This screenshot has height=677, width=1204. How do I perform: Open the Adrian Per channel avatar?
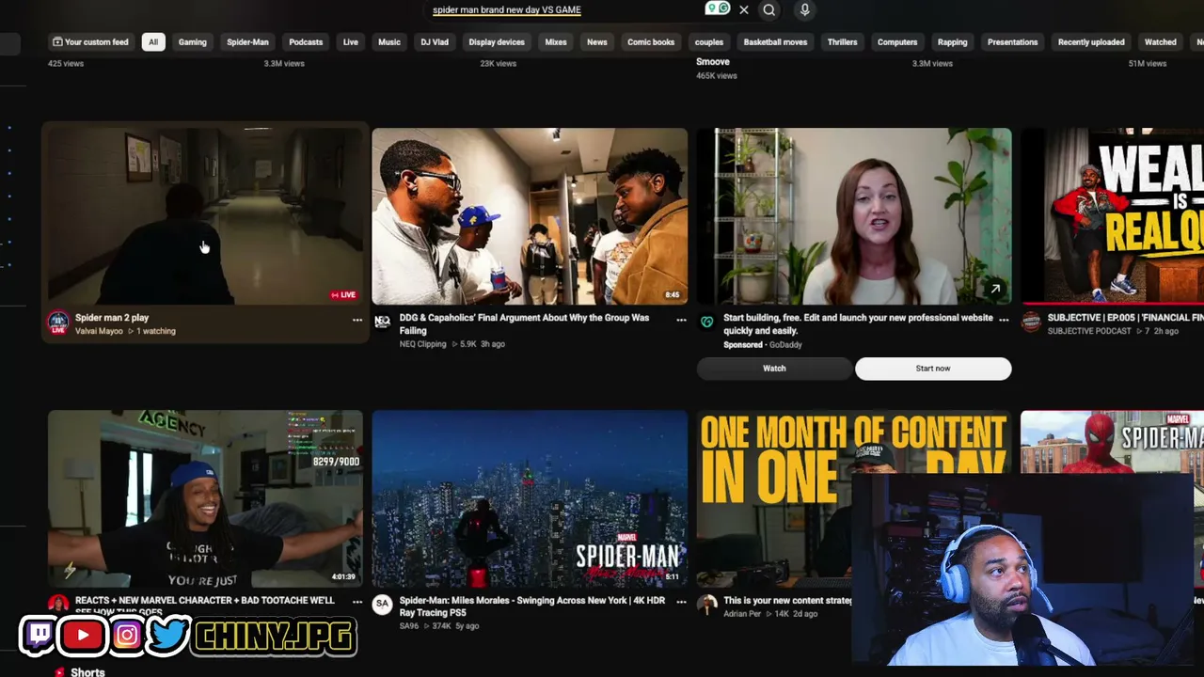tap(706, 604)
